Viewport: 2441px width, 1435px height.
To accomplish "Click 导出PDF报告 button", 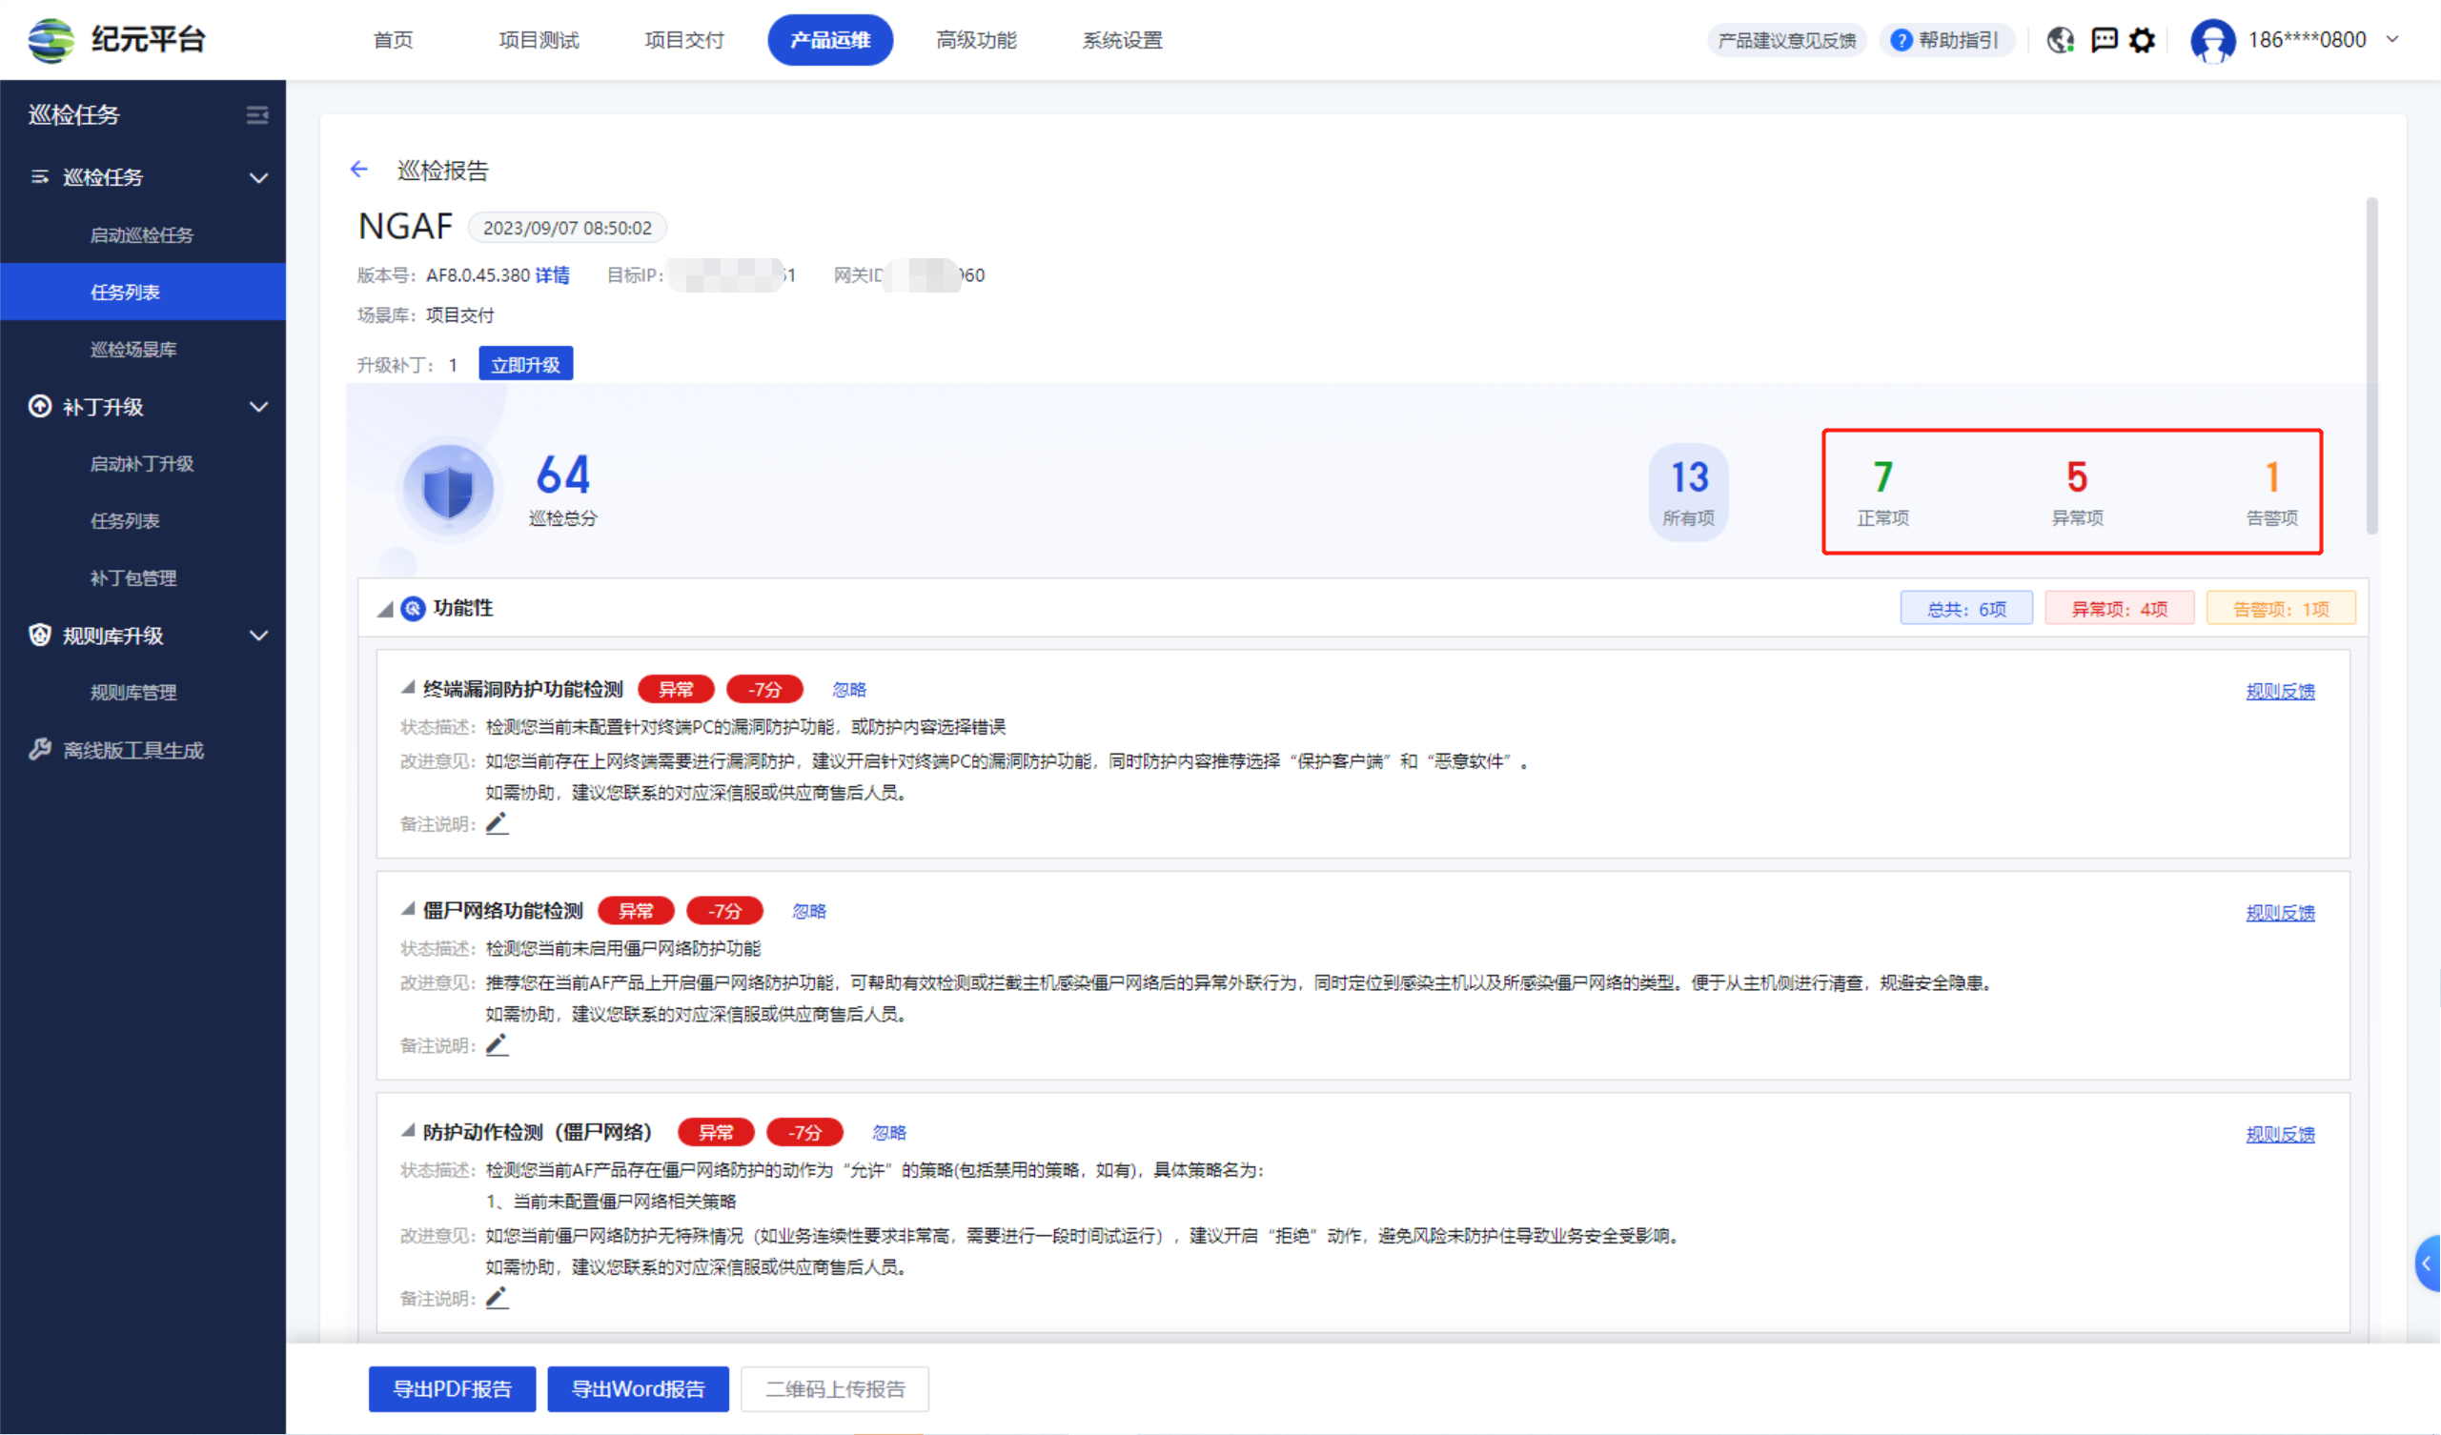I will 452,1388.
